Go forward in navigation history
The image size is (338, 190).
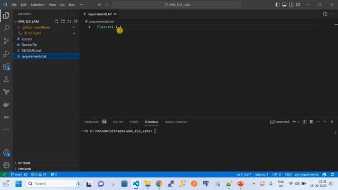pyautogui.click(x=107, y=5)
